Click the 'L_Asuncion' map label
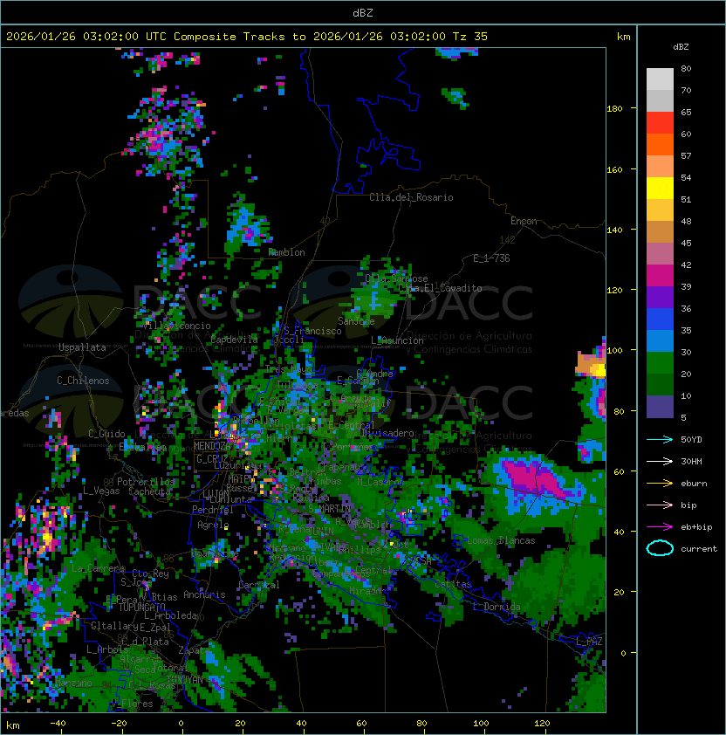Image resolution: width=726 pixels, height=735 pixels. tap(397, 340)
